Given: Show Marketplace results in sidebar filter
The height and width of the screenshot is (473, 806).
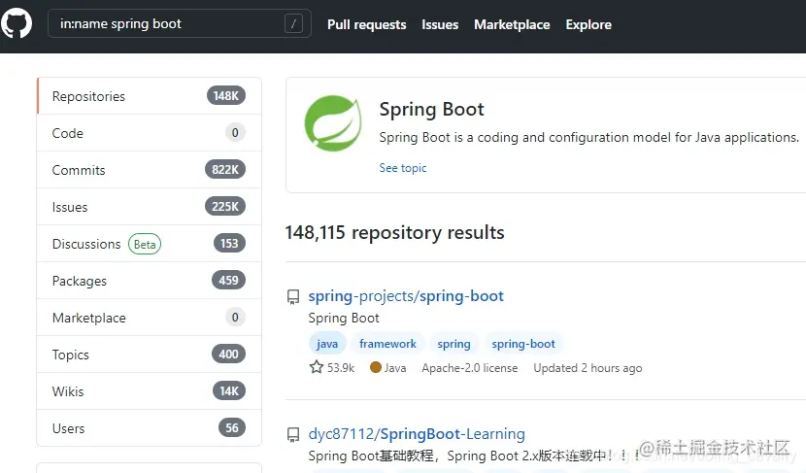Looking at the screenshot, I should click(150, 318).
